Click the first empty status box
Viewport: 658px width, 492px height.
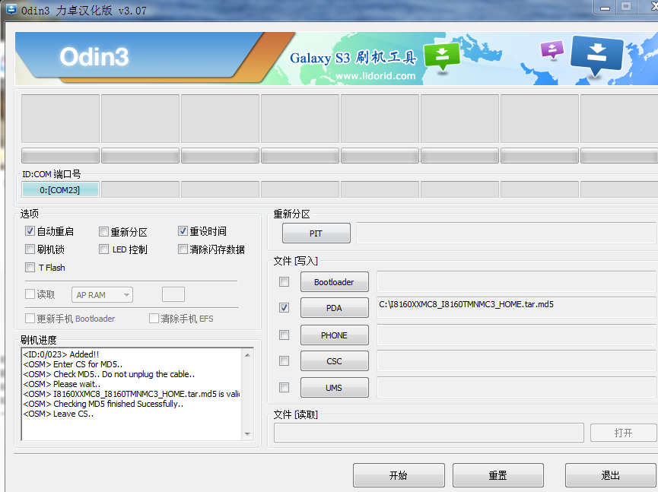coord(60,119)
